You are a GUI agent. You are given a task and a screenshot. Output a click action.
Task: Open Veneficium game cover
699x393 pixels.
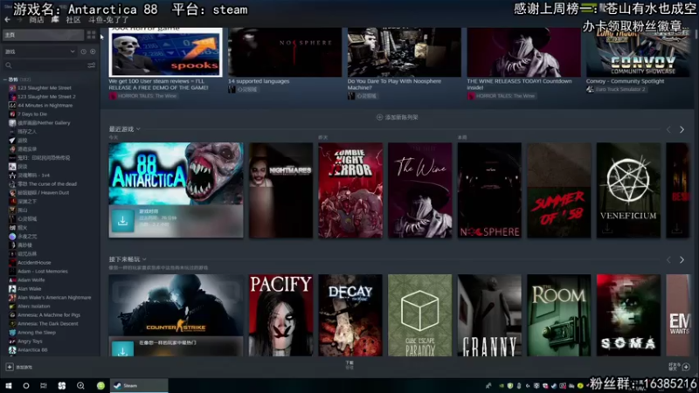tap(628, 190)
